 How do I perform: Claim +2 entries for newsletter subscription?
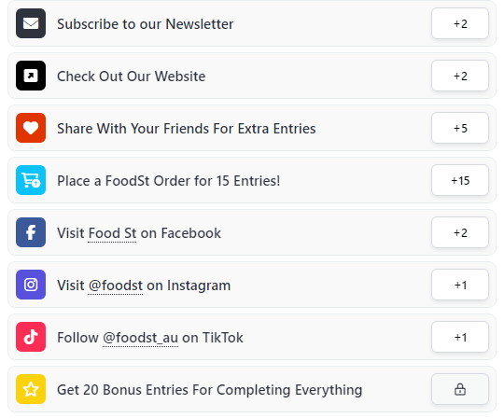coord(460,23)
